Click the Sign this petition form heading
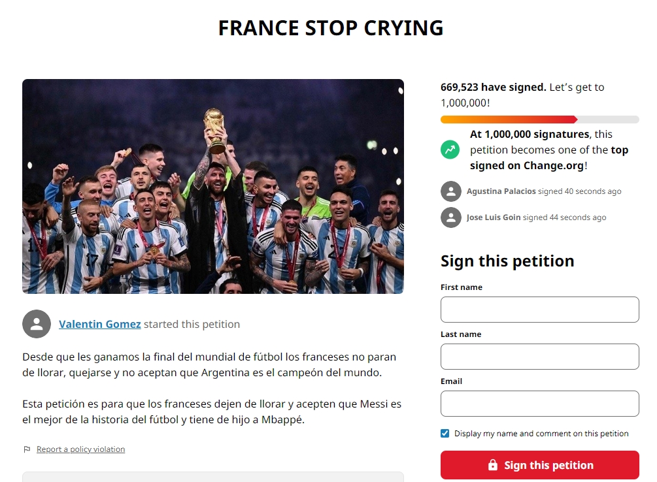 click(x=507, y=261)
